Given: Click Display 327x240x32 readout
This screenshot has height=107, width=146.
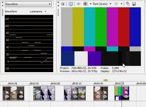Looking at the screenshot, I should pos(113,71).
